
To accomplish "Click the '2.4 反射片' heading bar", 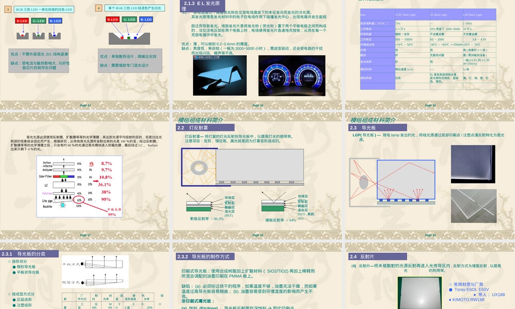I will point(377,256).
